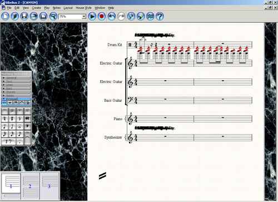Click the Print icon in the toolbar

(43, 16)
